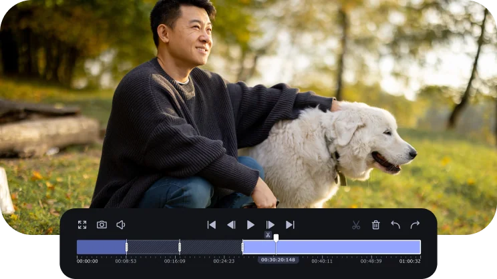Delete the selected segment with trash icon

375,225
